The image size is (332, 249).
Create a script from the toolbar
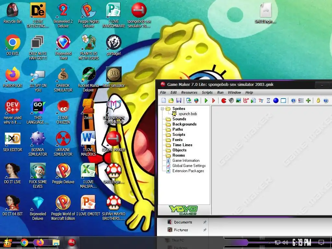click(x=253, y=101)
